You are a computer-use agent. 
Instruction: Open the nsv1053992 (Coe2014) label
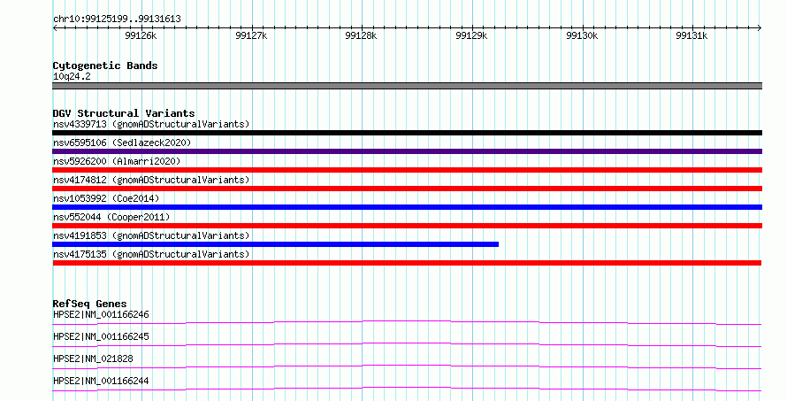click(x=106, y=198)
